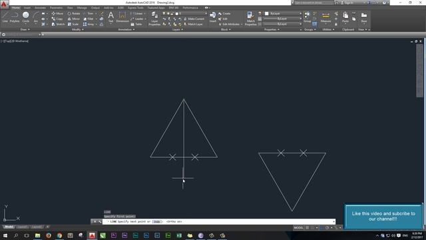Click the command line input field
This screenshot has width=426, height=240.
click(x=219, y=221)
